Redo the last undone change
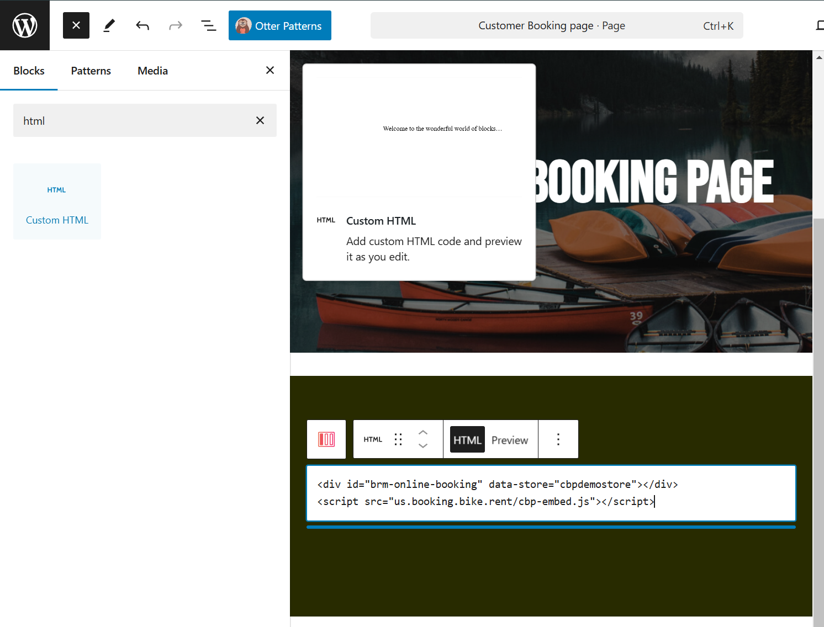 tap(176, 25)
